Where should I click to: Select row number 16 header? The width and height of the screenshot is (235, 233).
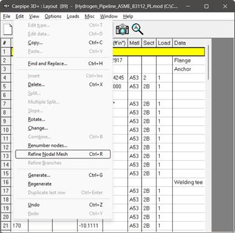pyautogui.click(x=6, y=182)
